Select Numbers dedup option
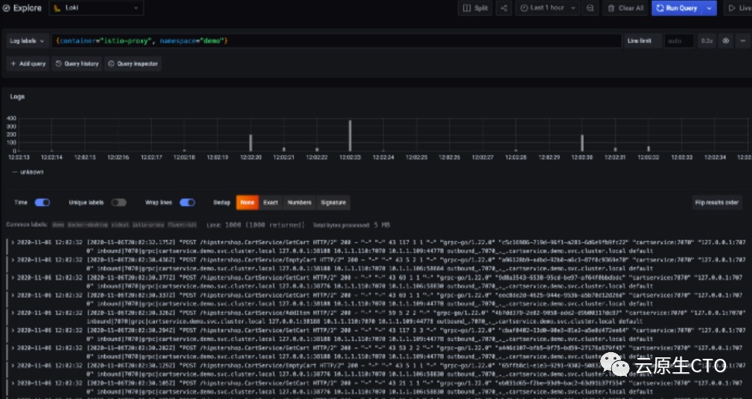752x399 pixels. pos(299,202)
